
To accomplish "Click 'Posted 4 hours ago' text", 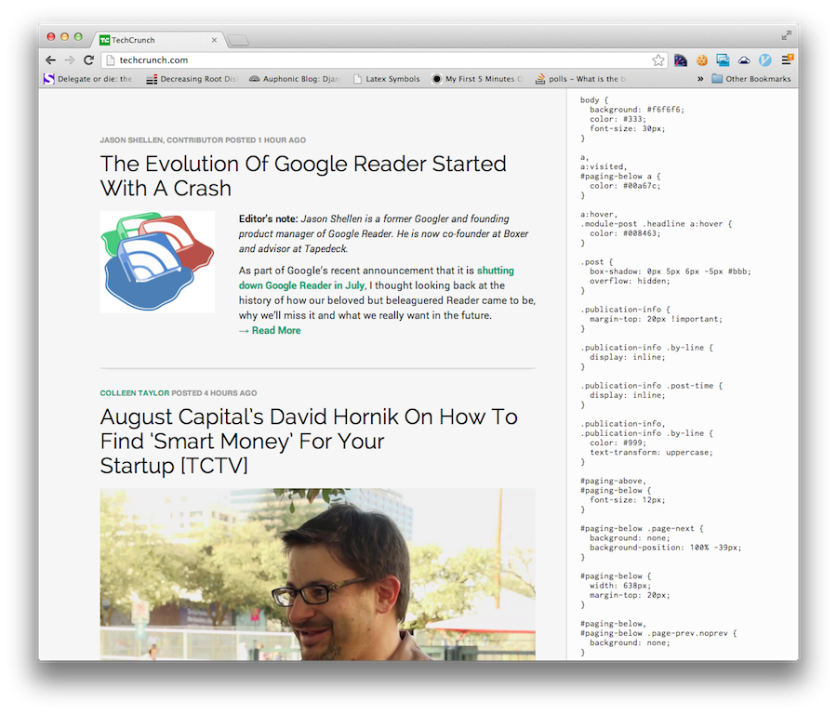I will click(214, 393).
